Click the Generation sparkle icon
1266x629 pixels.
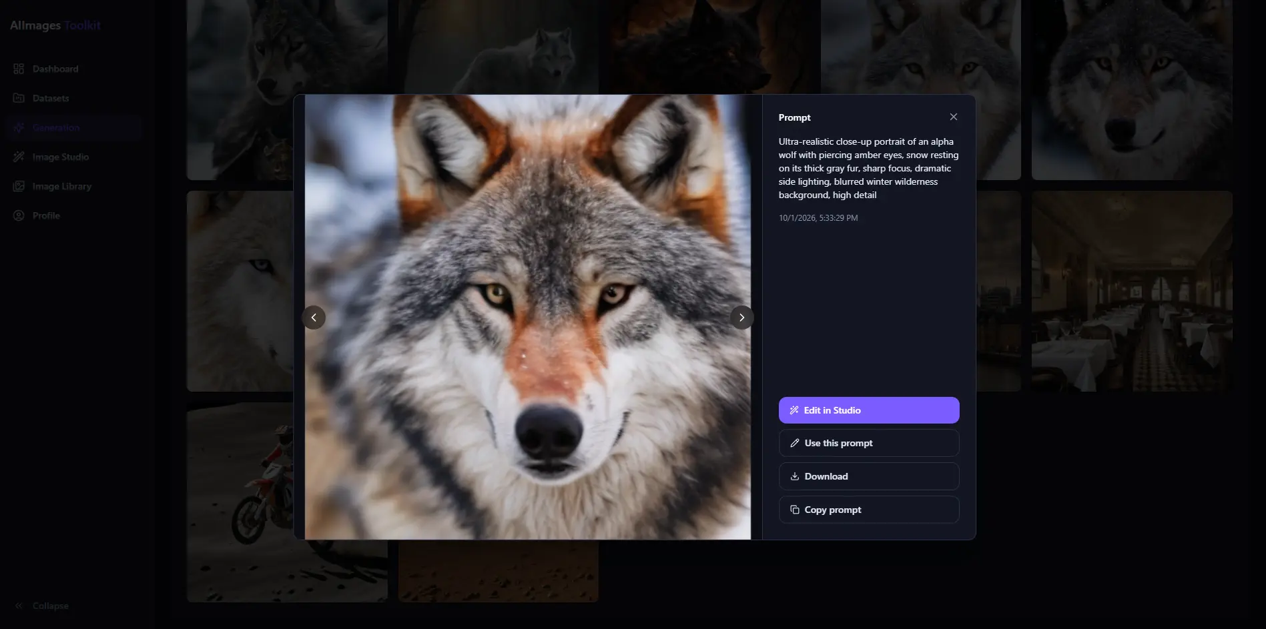pyautogui.click(x=19, y=127)
